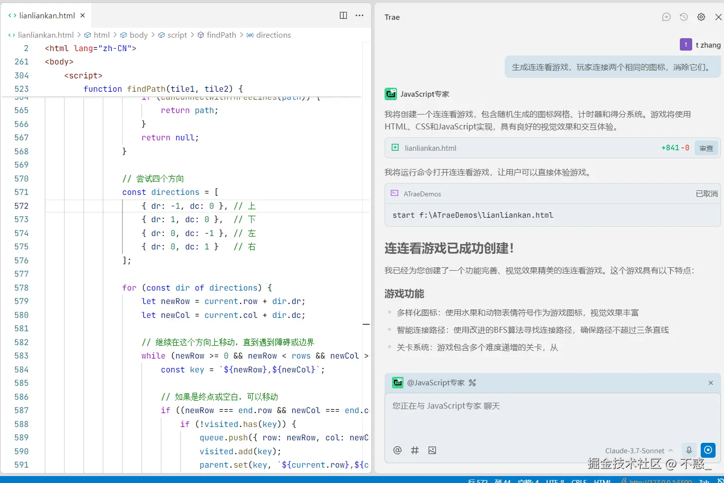Image resolution: width=724 pixels, height=483 pixels.
Task: Click the 游戏功能 subheading
Action: (404, 294)
